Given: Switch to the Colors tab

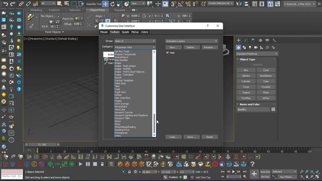Looking at the screenshot, I should (144, 32).
